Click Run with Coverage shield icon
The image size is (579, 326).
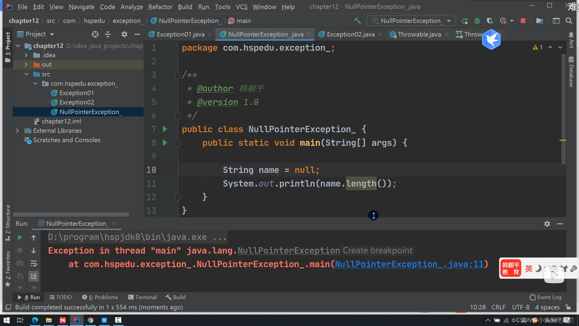pos(490,21)
